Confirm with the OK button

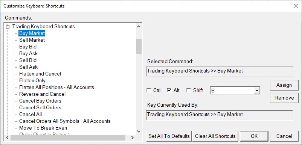tap(254, 136)
